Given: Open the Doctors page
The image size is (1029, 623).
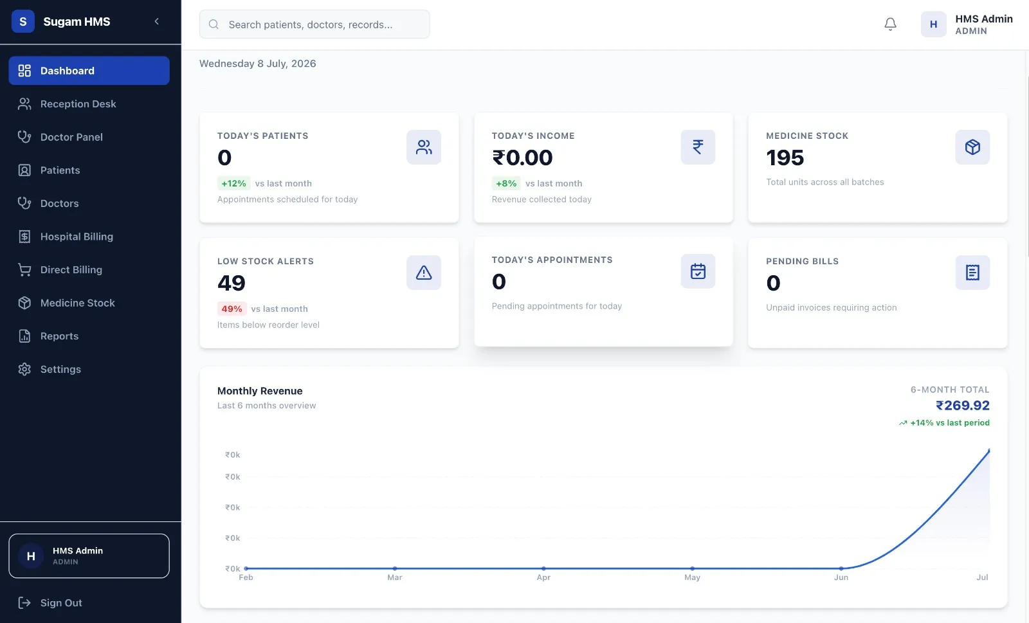Looking at the screenshot, I should [89, 203].
